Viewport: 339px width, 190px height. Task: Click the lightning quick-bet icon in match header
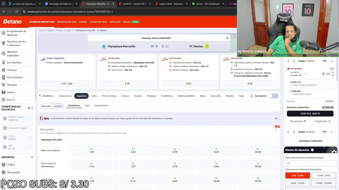[x=157, y=46]
